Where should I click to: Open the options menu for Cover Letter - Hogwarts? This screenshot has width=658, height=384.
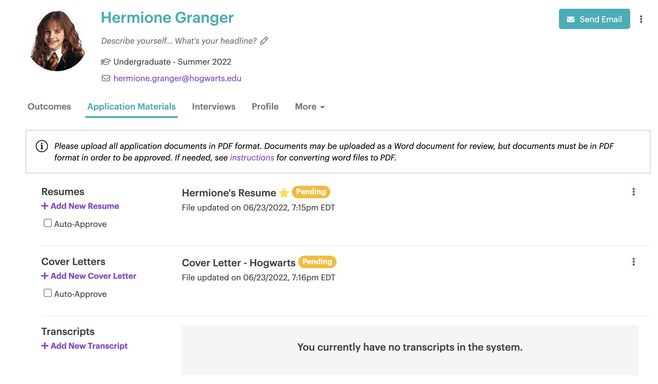633,262
